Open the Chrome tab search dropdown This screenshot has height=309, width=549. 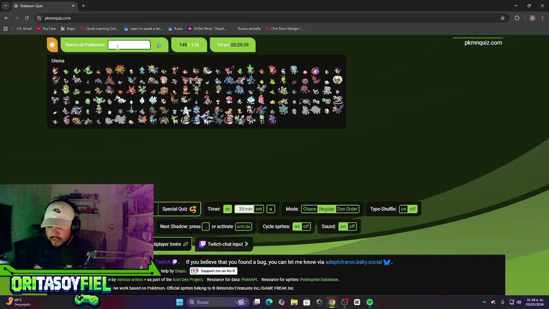tap(6, 6)
